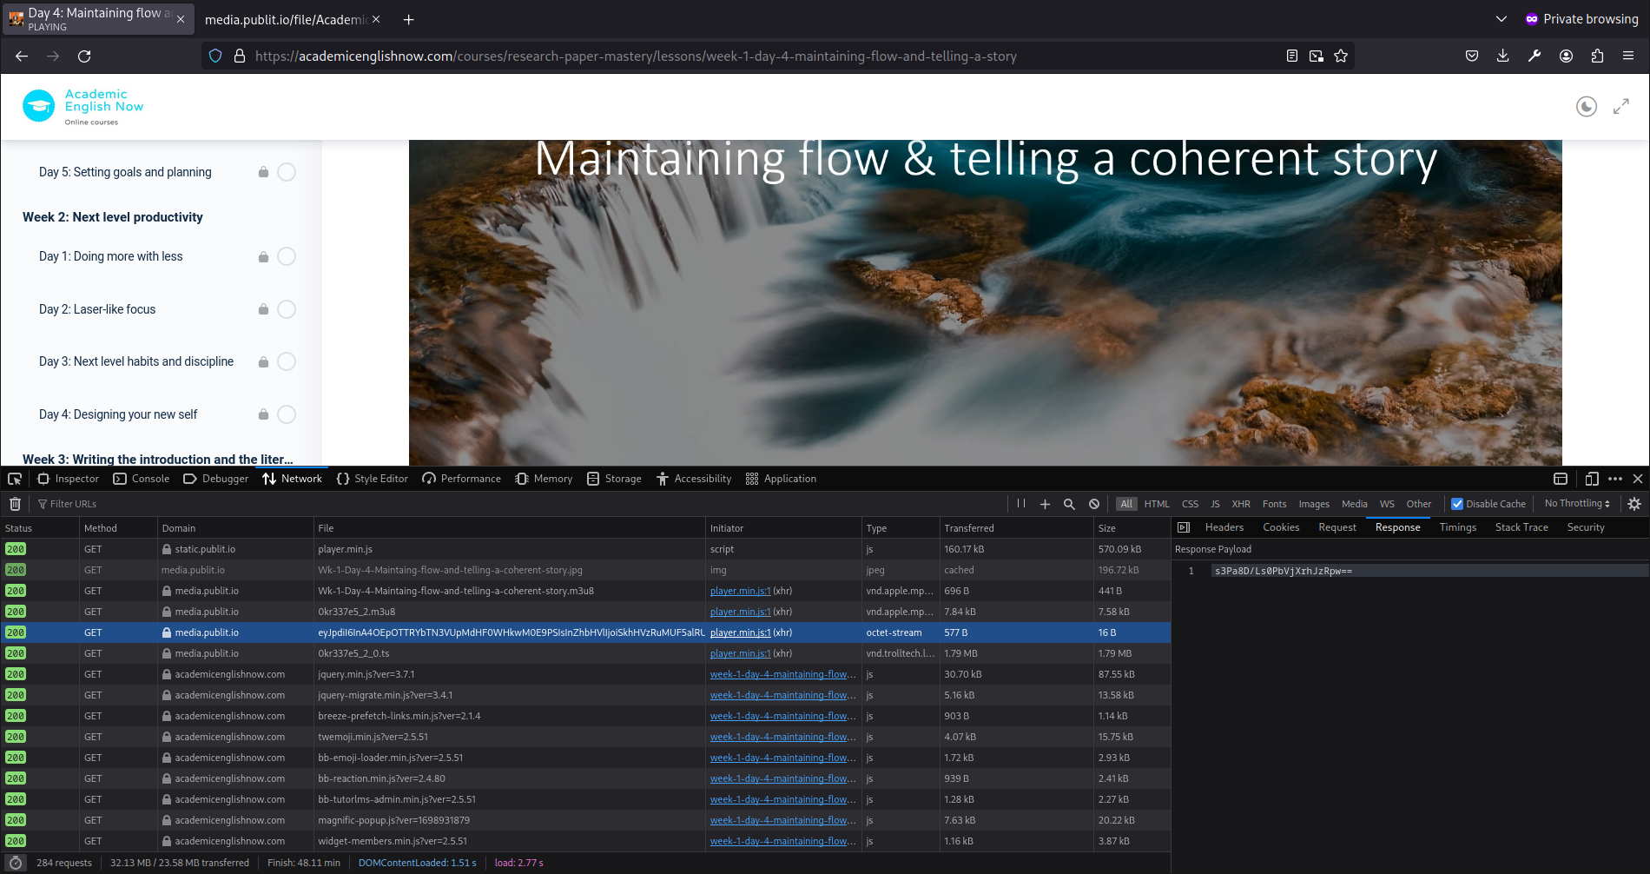Bookmark this page with star icon

[x=1341, y=56]
